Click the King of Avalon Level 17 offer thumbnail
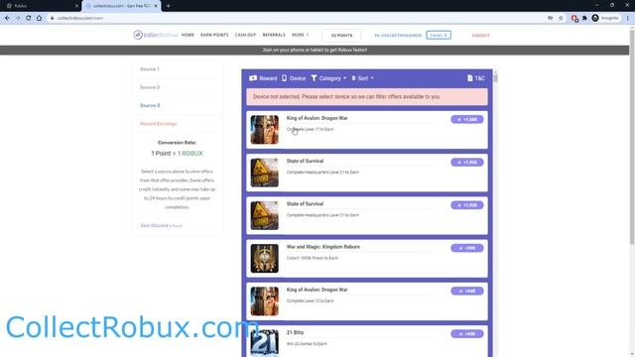 click(x=265, y=130)
